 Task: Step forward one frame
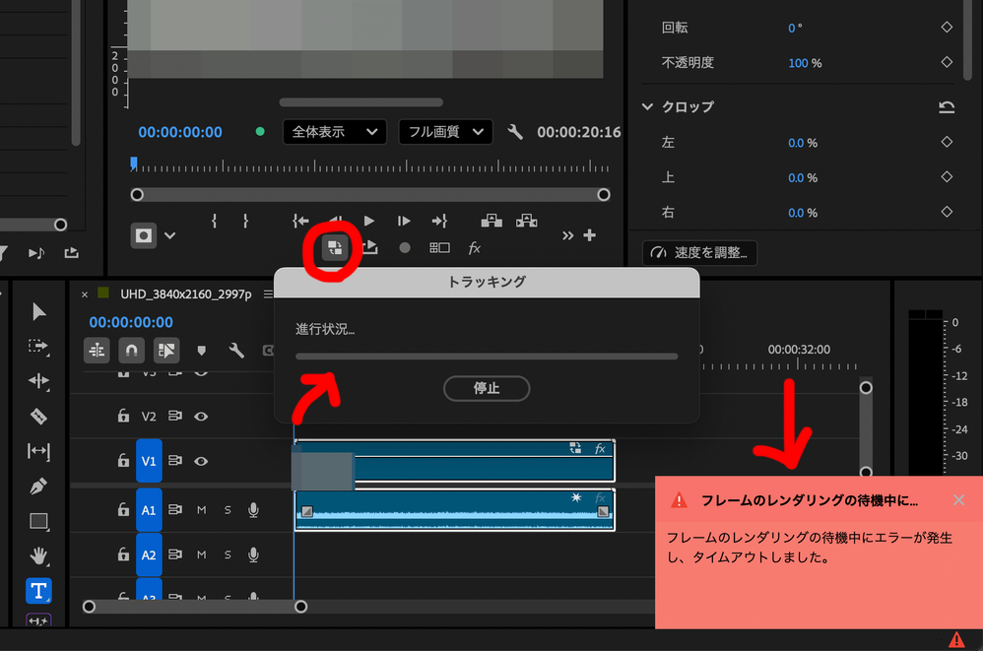click(x=404, y=221)
